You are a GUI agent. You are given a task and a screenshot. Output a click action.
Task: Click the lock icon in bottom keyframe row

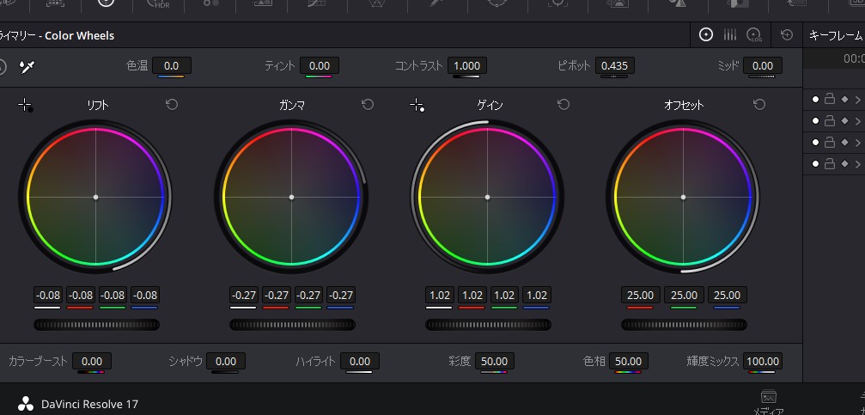click(x=829, y=163)
